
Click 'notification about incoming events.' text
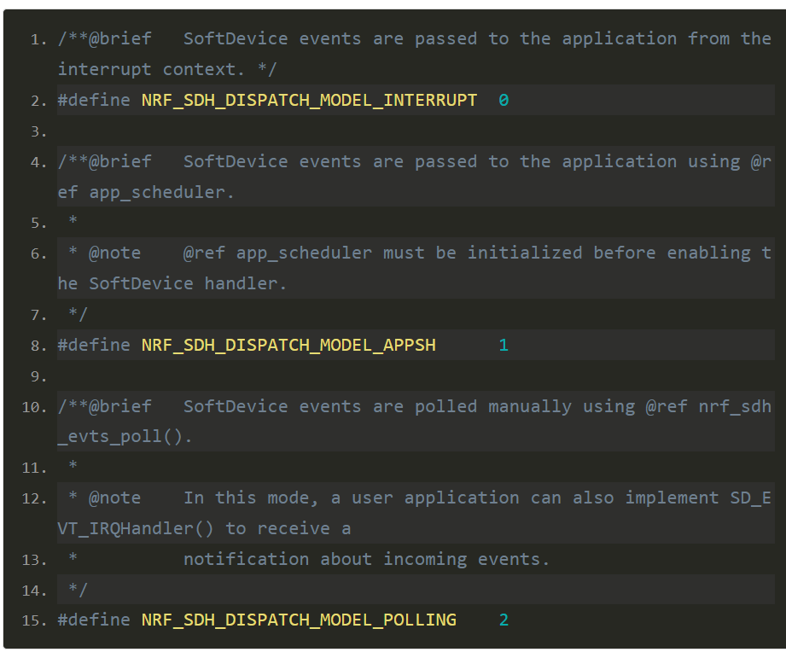tap(366, 559)
